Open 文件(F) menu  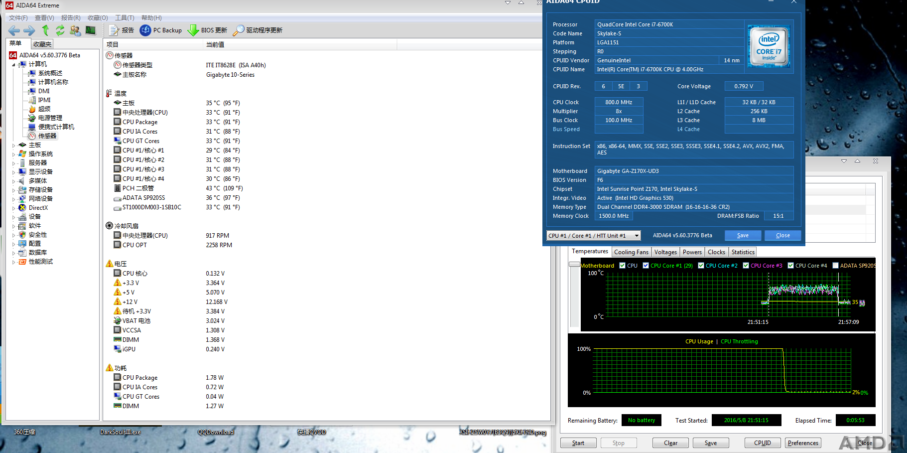18,18
